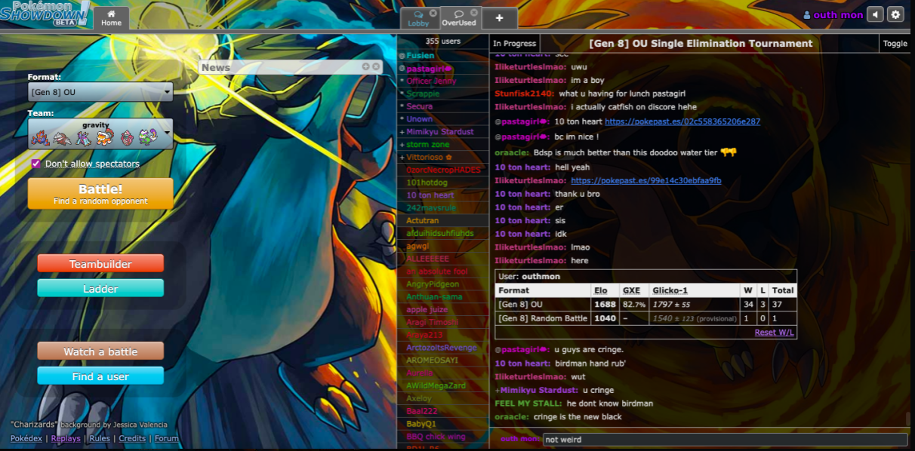Open the outh mon username menu
Screen dimensions: 915x451
[833, 15]
